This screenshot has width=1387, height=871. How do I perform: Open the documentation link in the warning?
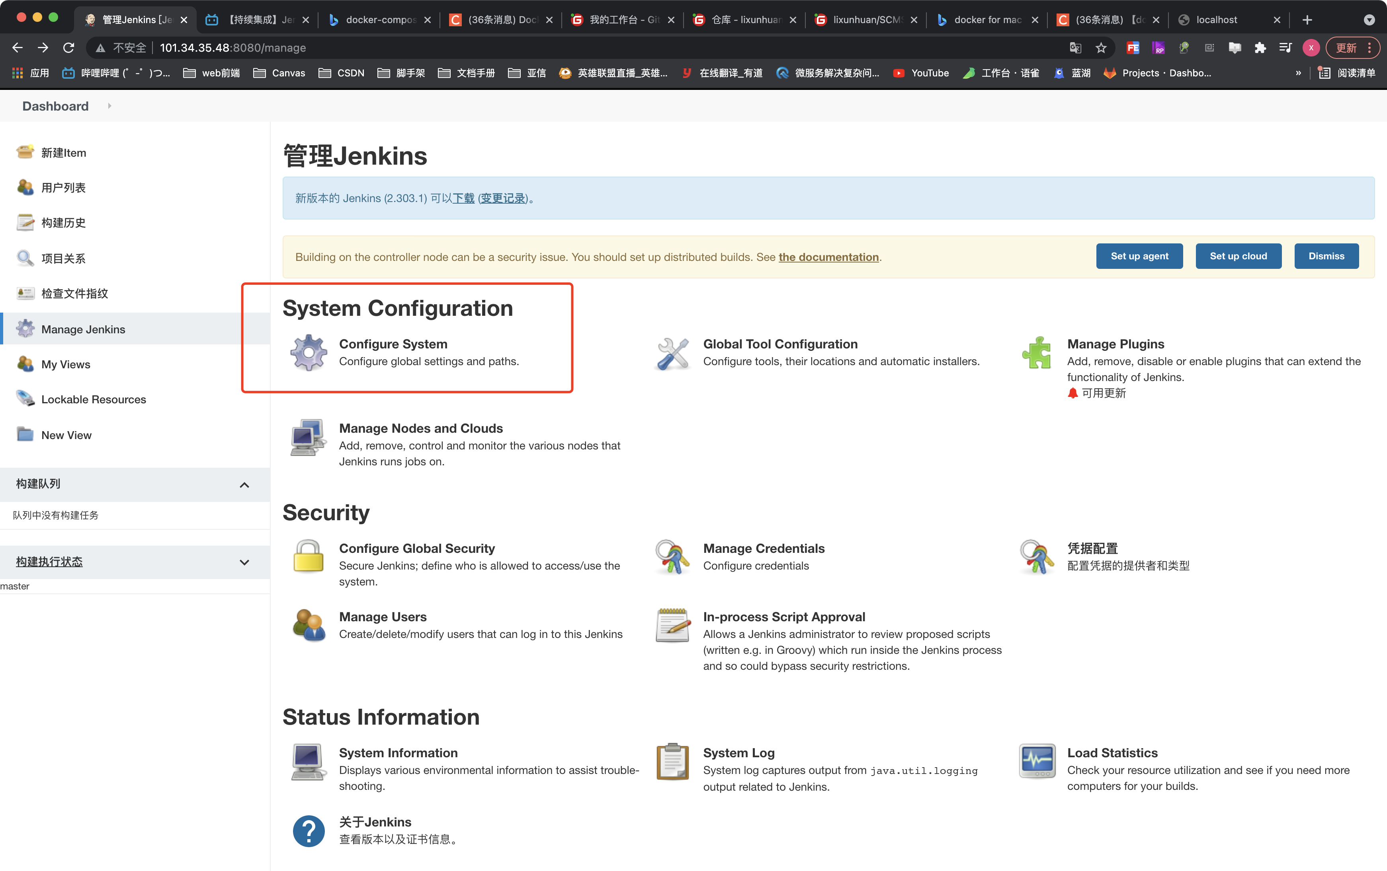click(828, 257)
